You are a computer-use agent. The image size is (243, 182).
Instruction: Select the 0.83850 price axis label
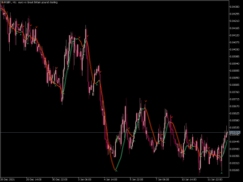click(x=234, y=78)
